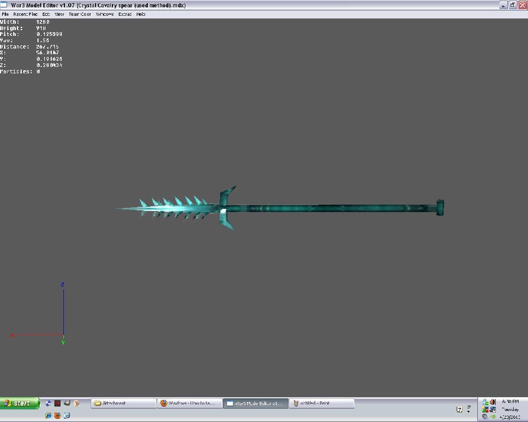Viewport: 528px width, 422px height.
Task: Click the blue Z axis label
Action: click(x=62, y=285)
